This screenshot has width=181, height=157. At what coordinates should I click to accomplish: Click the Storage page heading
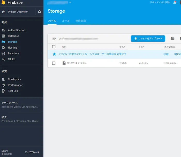click(x=56, y=11)
